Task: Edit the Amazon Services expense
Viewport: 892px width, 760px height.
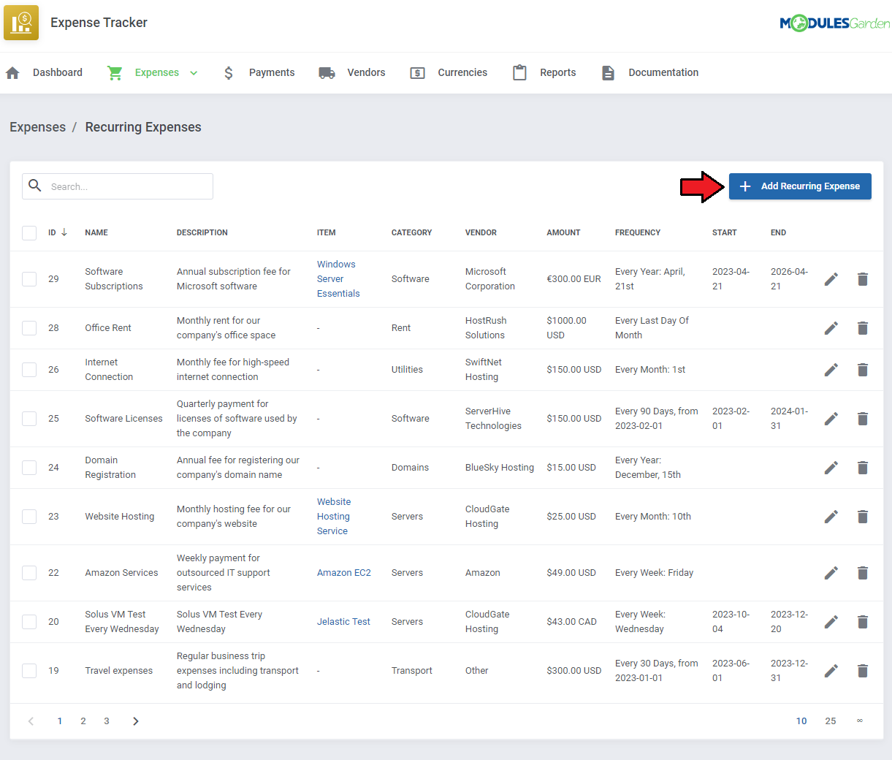Action: click(x=831, y=573)
